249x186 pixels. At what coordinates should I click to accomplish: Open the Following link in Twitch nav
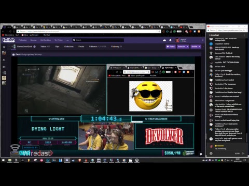(x=23, y=40)
